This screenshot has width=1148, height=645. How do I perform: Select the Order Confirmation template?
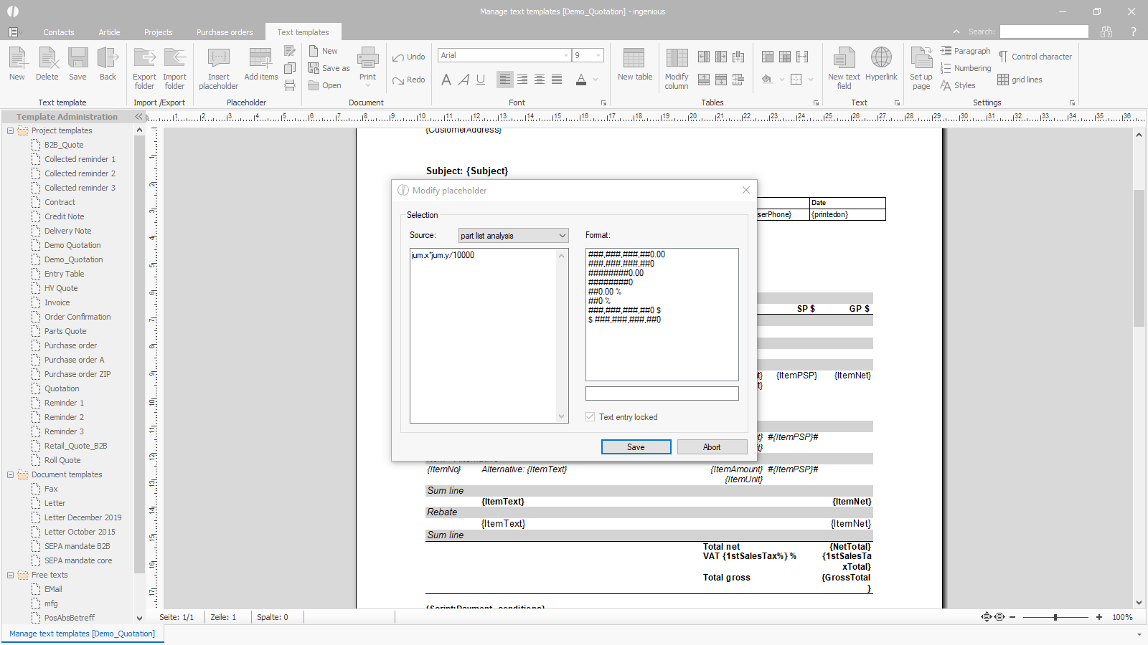(x=77, y=317)
